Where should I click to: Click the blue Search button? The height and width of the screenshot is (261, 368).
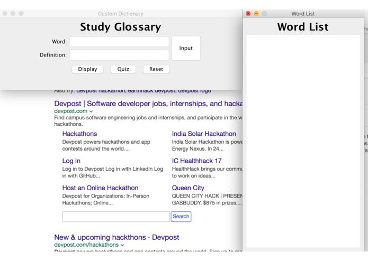(181, 217)
